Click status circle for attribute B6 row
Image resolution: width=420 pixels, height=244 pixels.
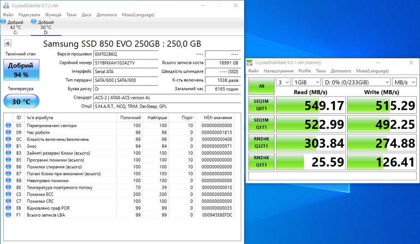coord(8,167)
